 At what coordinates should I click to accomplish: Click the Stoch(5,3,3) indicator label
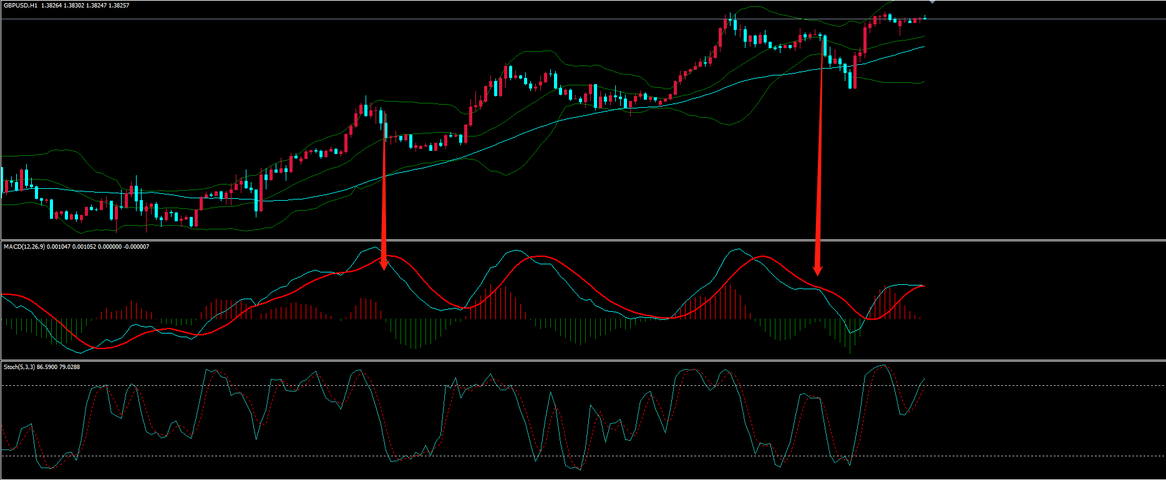pyautogui.click(x=19, y=367)
